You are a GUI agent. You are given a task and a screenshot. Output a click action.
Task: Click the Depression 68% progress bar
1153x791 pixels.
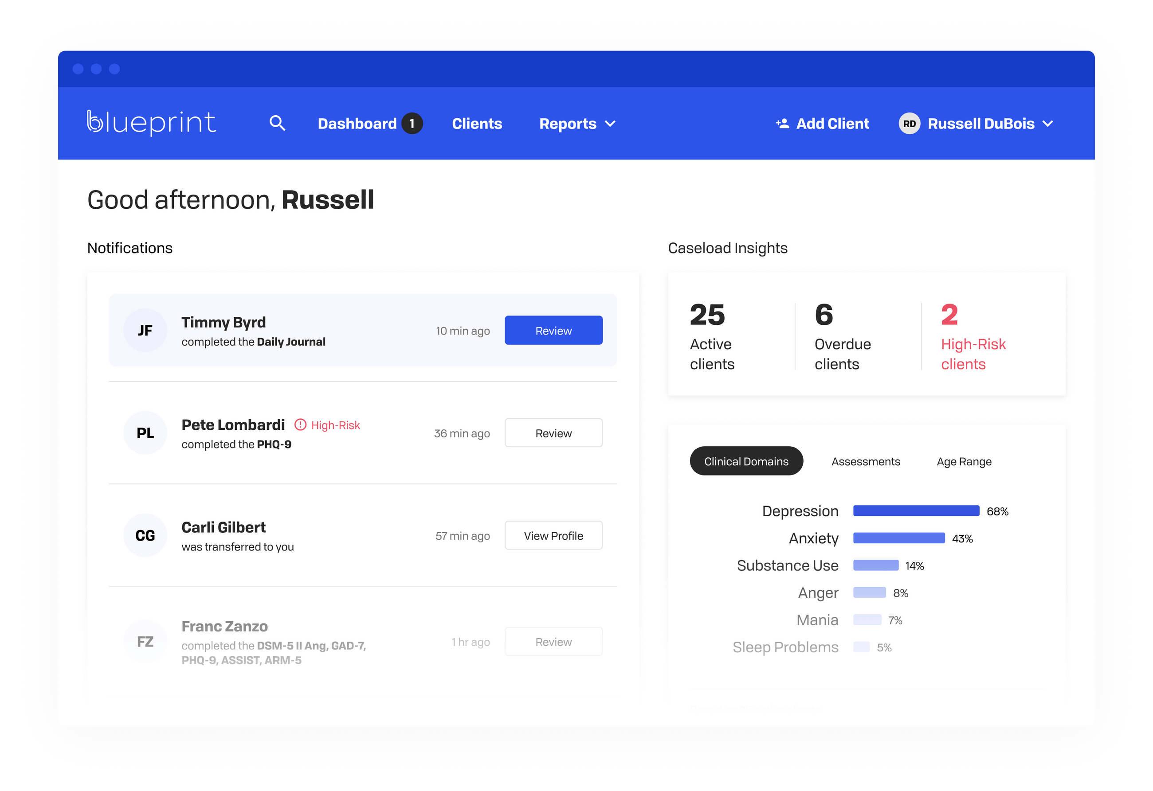(x=915, y=510)
